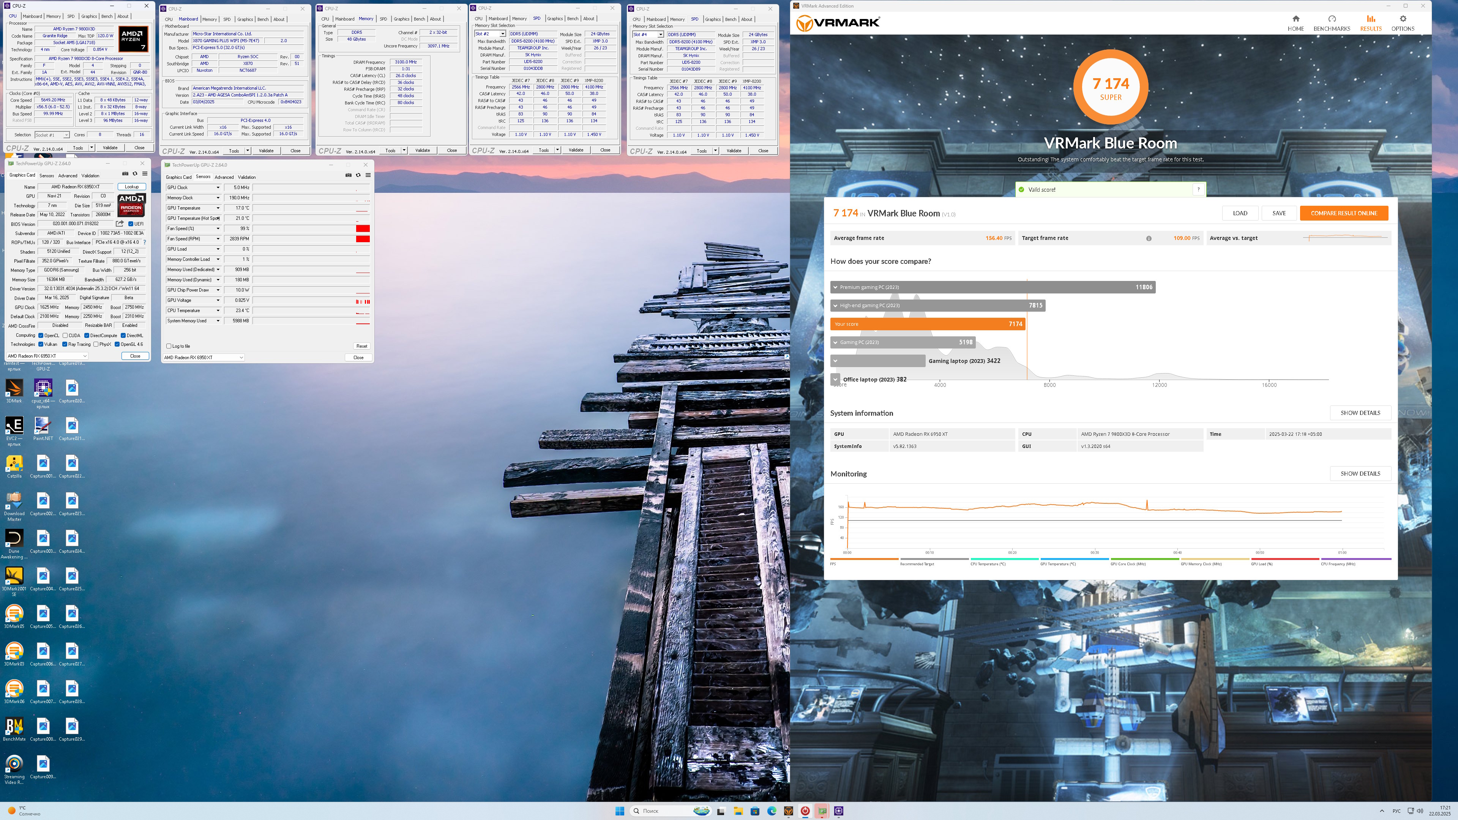
Task: Open VRMark BENCHMARKS section icon
Action: click(1332, 19)
